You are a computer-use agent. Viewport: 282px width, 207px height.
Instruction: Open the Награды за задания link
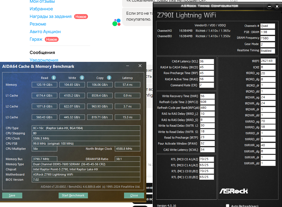point(50,17)
